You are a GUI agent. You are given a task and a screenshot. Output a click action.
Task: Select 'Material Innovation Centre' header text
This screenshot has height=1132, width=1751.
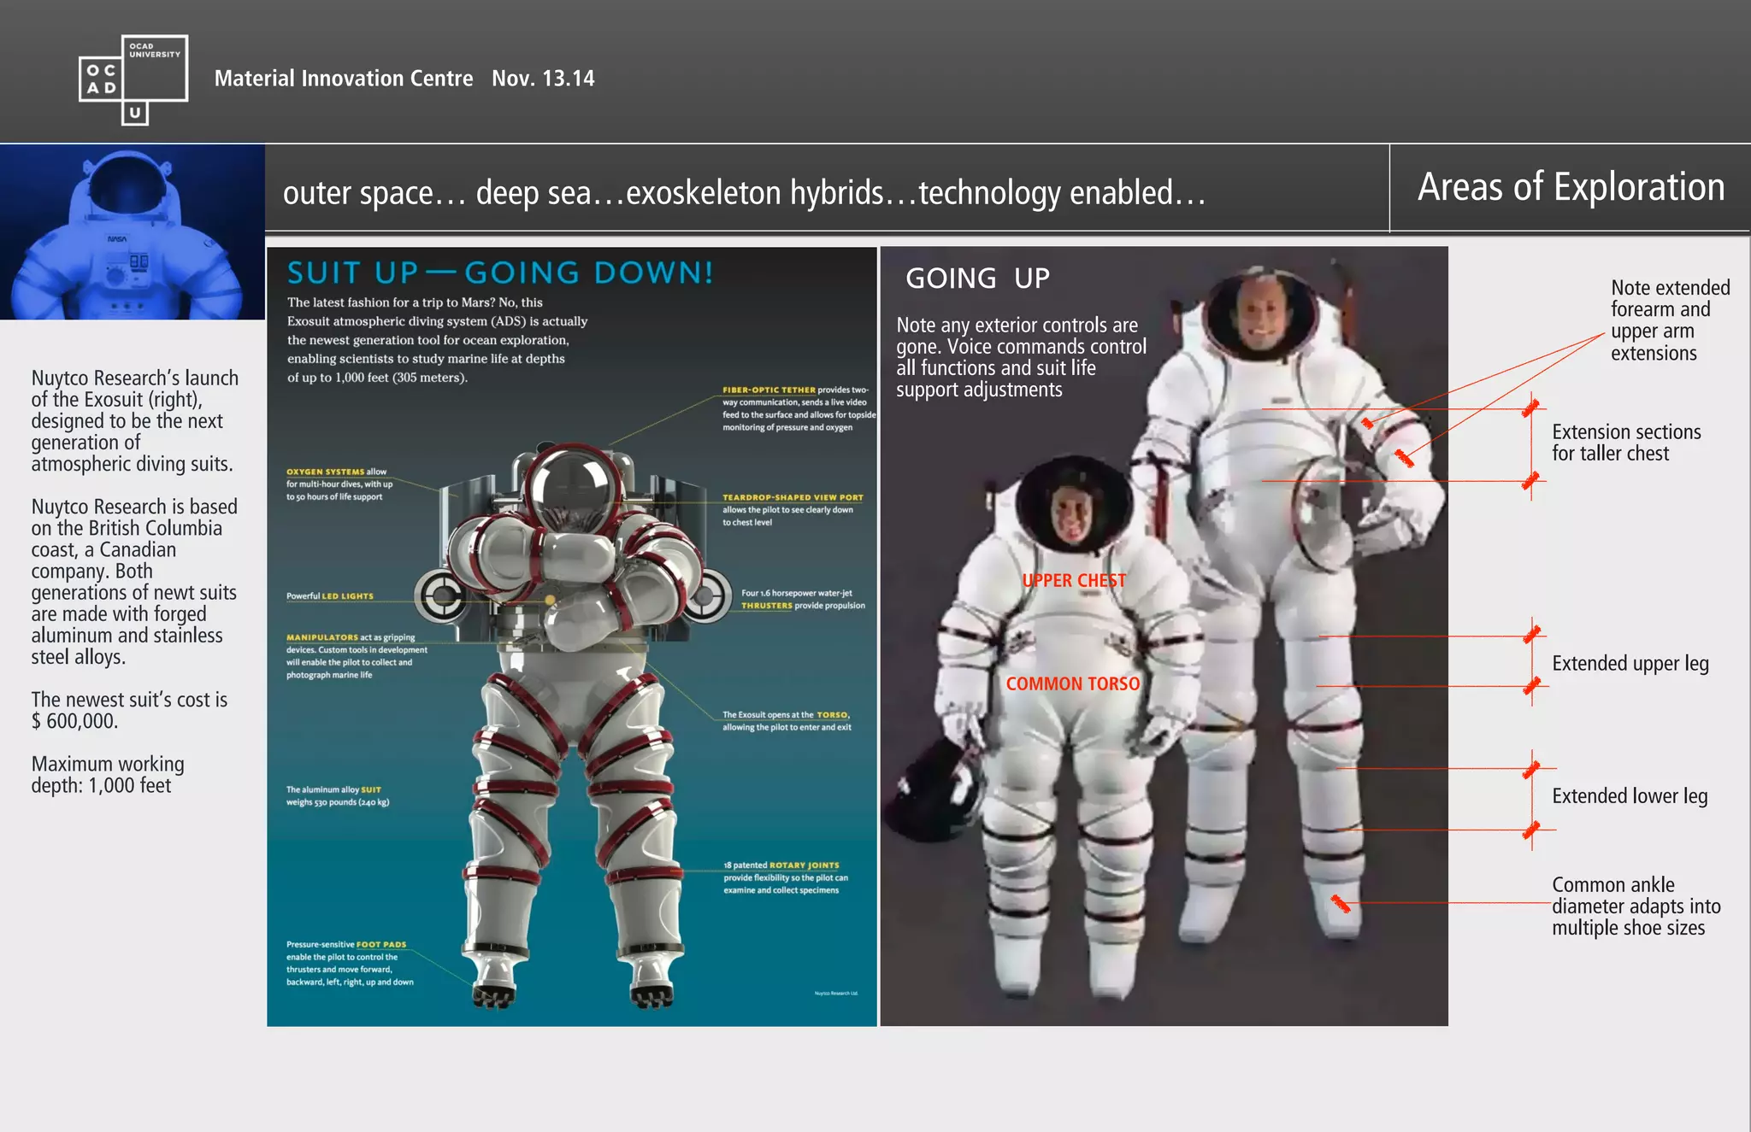344,79
